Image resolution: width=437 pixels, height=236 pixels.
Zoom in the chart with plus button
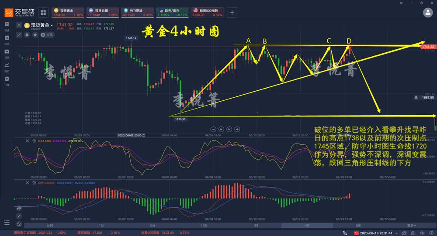[237, 129]
